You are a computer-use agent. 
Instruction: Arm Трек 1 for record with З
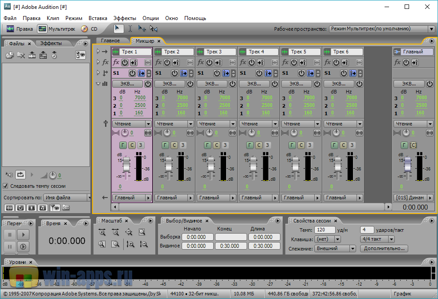click(140, 145)
